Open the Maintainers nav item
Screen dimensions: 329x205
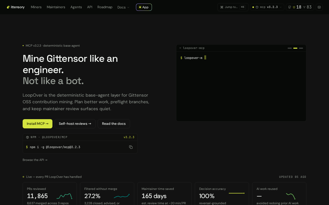tap(56, 7)
